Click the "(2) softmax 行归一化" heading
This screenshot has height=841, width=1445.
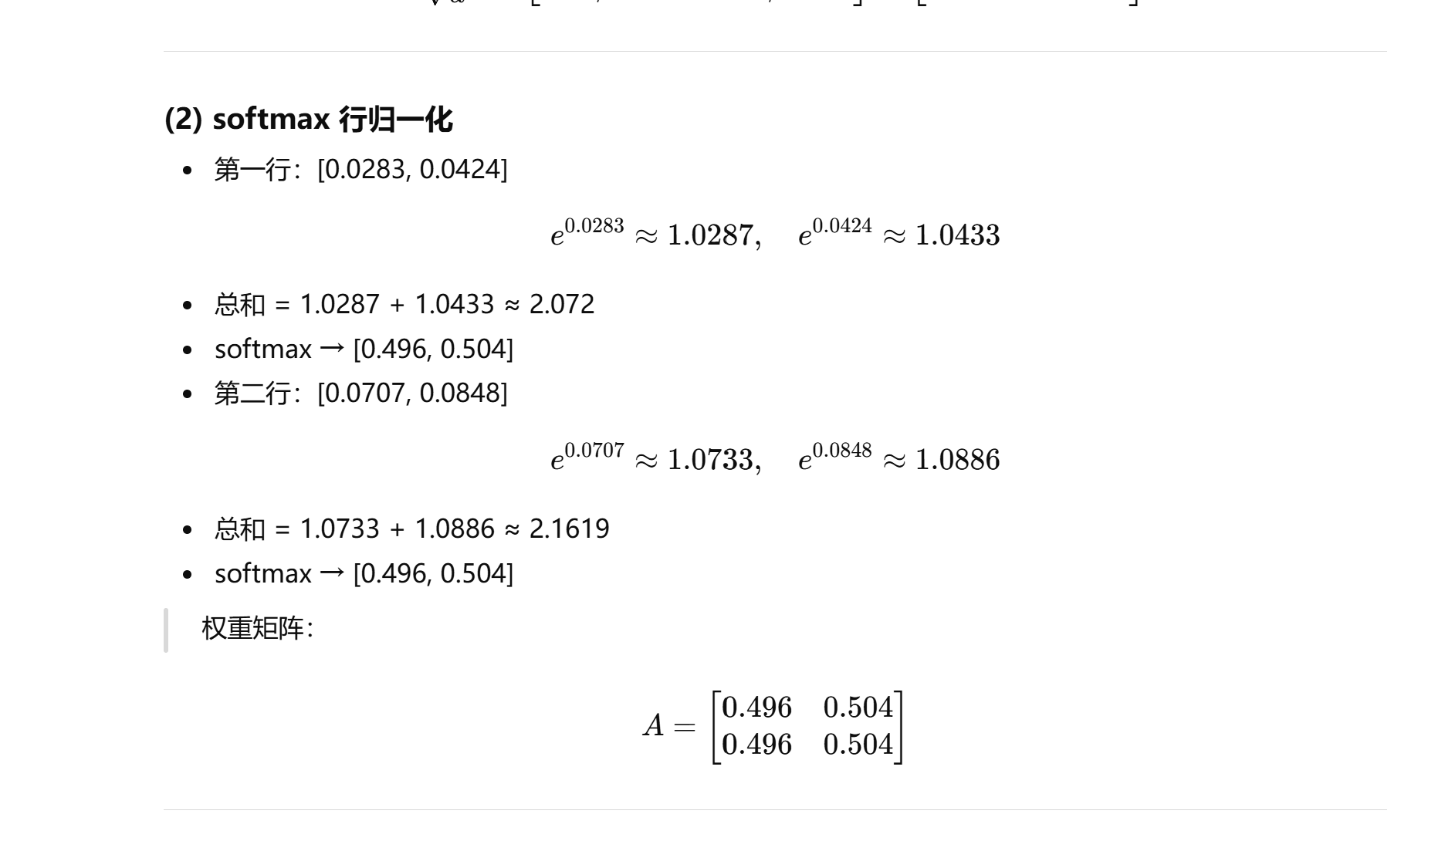point(308,119)
